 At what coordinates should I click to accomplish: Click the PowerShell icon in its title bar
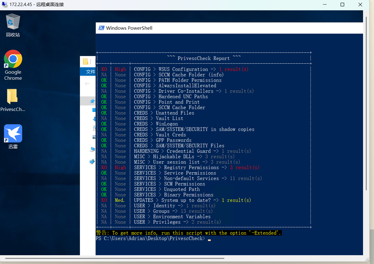coord(101,28)
